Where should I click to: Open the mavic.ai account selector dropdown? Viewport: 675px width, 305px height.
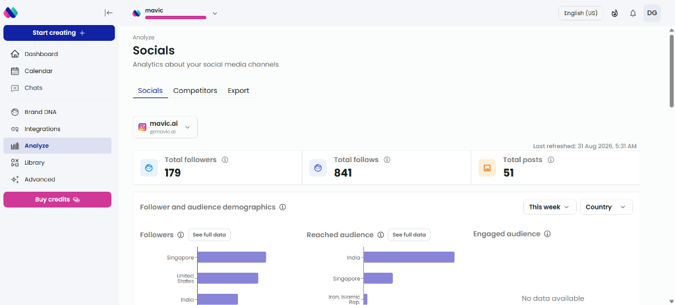click(165, 127)
